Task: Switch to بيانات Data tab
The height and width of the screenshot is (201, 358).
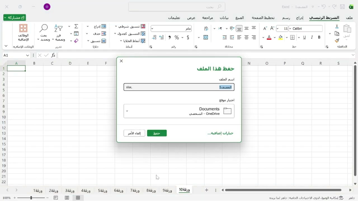Action: [x=224, y=18]
